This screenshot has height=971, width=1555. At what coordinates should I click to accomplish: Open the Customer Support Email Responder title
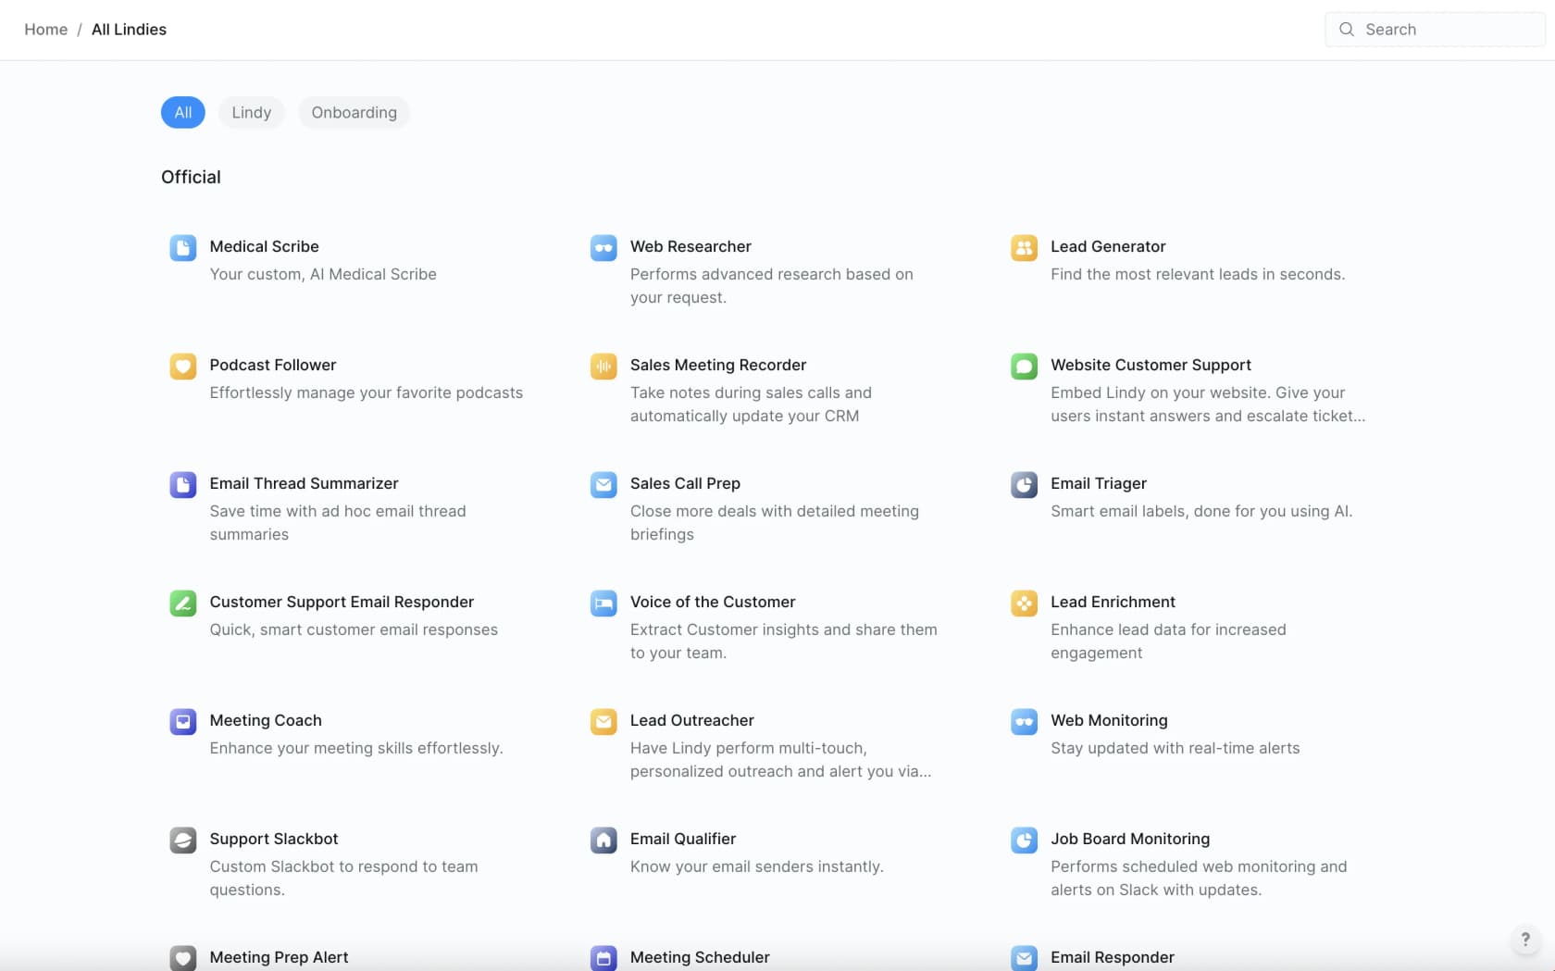pyautogui.click(x=342, y=602)
